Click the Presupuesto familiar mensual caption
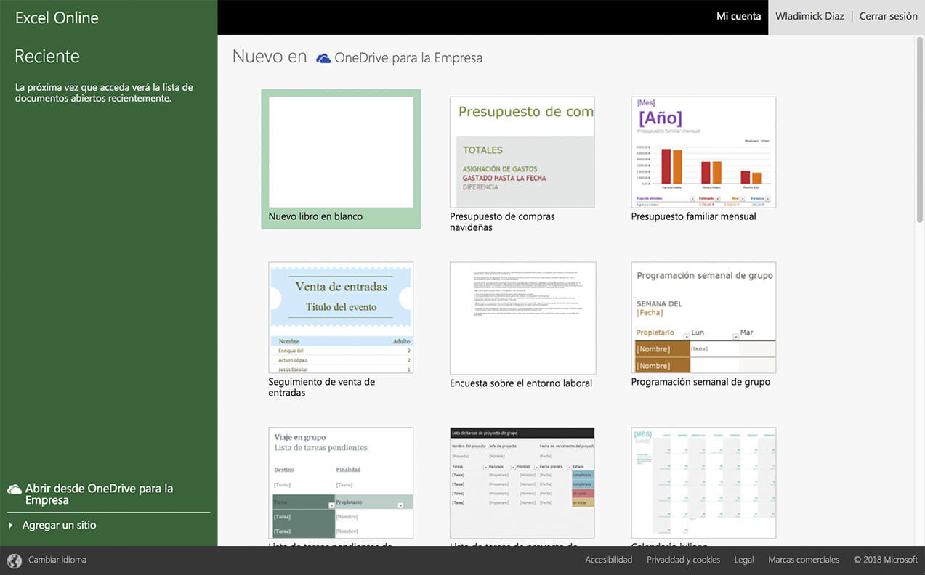Screen dimensions: 925x575 (x=693, y=216)
